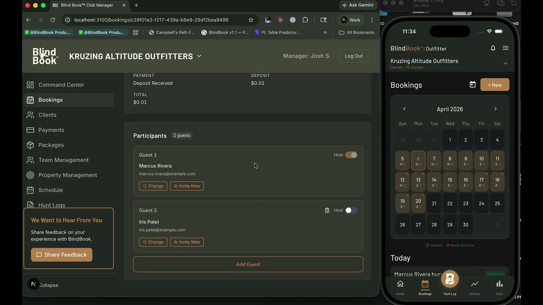Open Campbell's Path bookmark
This screenshot has width=543, height=305.
tap(171, 32)
